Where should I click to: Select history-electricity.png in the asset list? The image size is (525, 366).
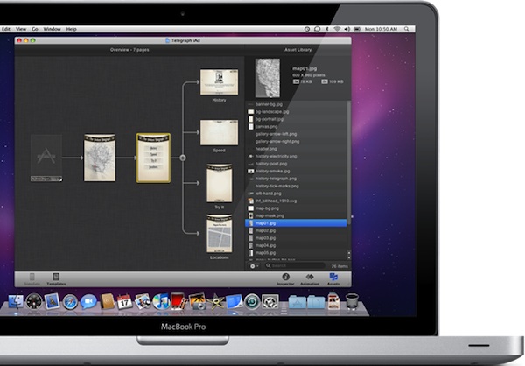pos(276,156)
